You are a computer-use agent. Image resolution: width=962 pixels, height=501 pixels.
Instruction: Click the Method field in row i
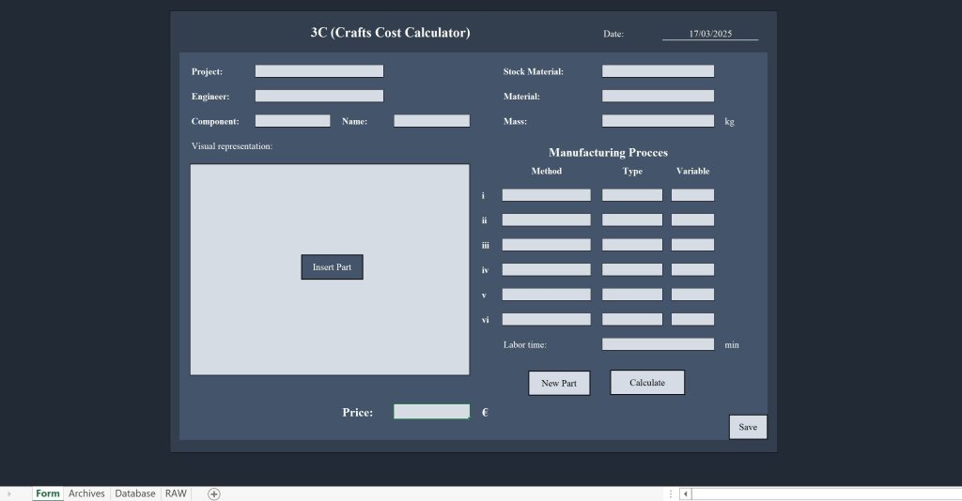tap(546, 195)
